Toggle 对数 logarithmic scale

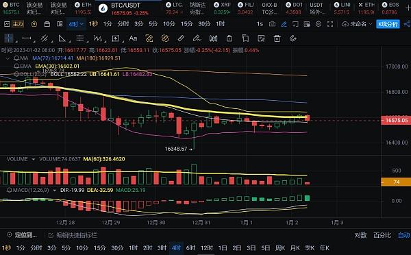coord(360,235)
